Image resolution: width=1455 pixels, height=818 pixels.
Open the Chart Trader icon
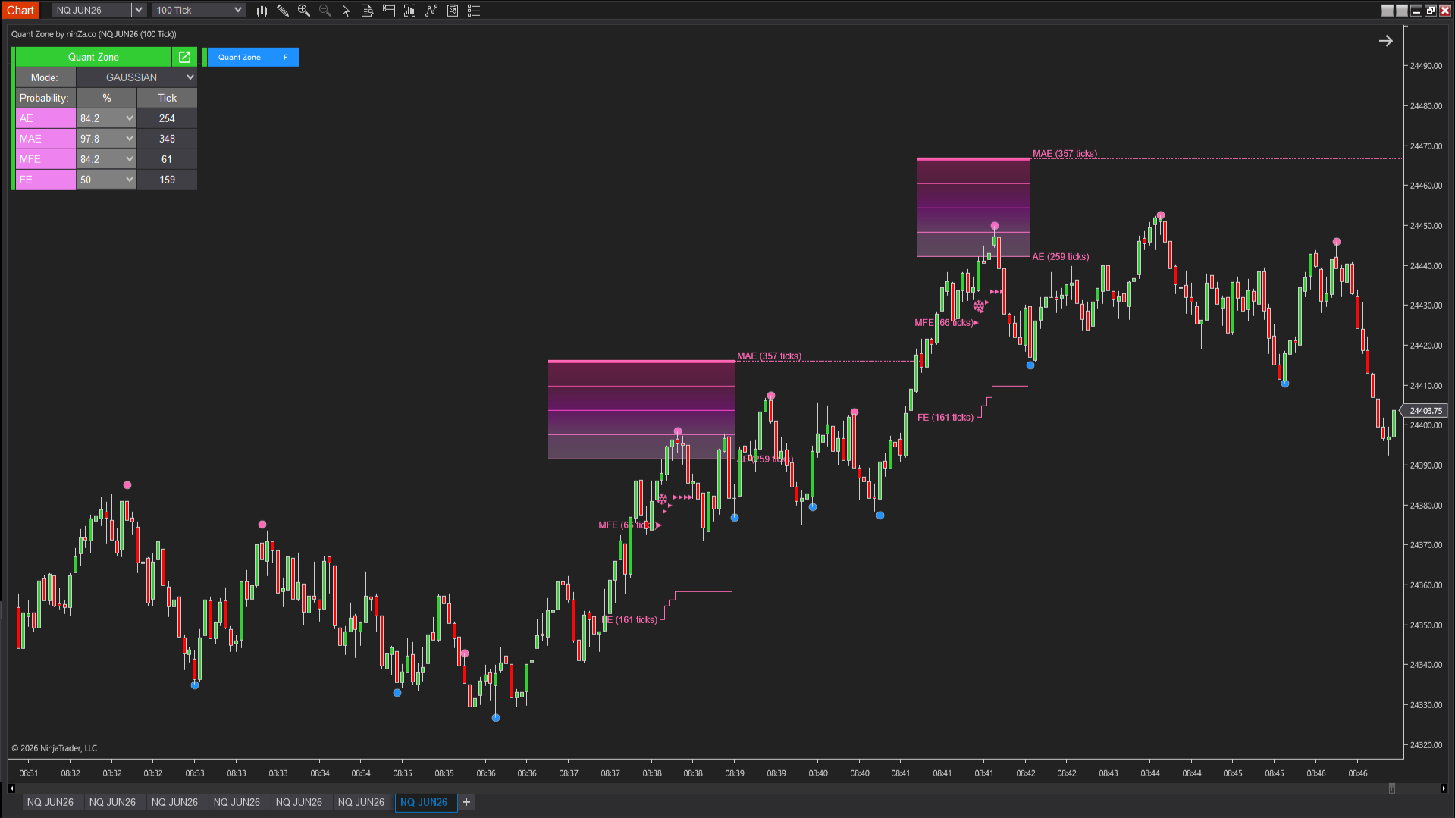point(389,11)
